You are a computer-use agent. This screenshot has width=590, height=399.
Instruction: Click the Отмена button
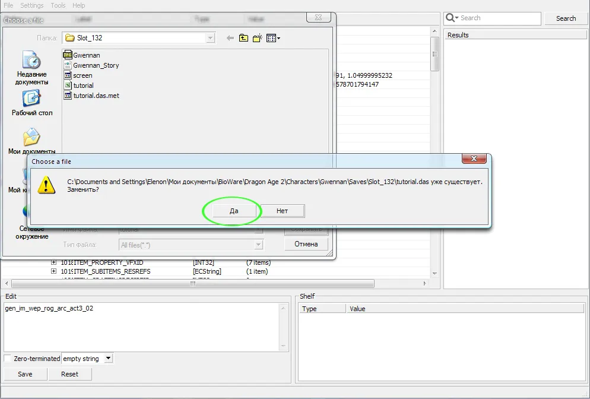click(306, 244)
